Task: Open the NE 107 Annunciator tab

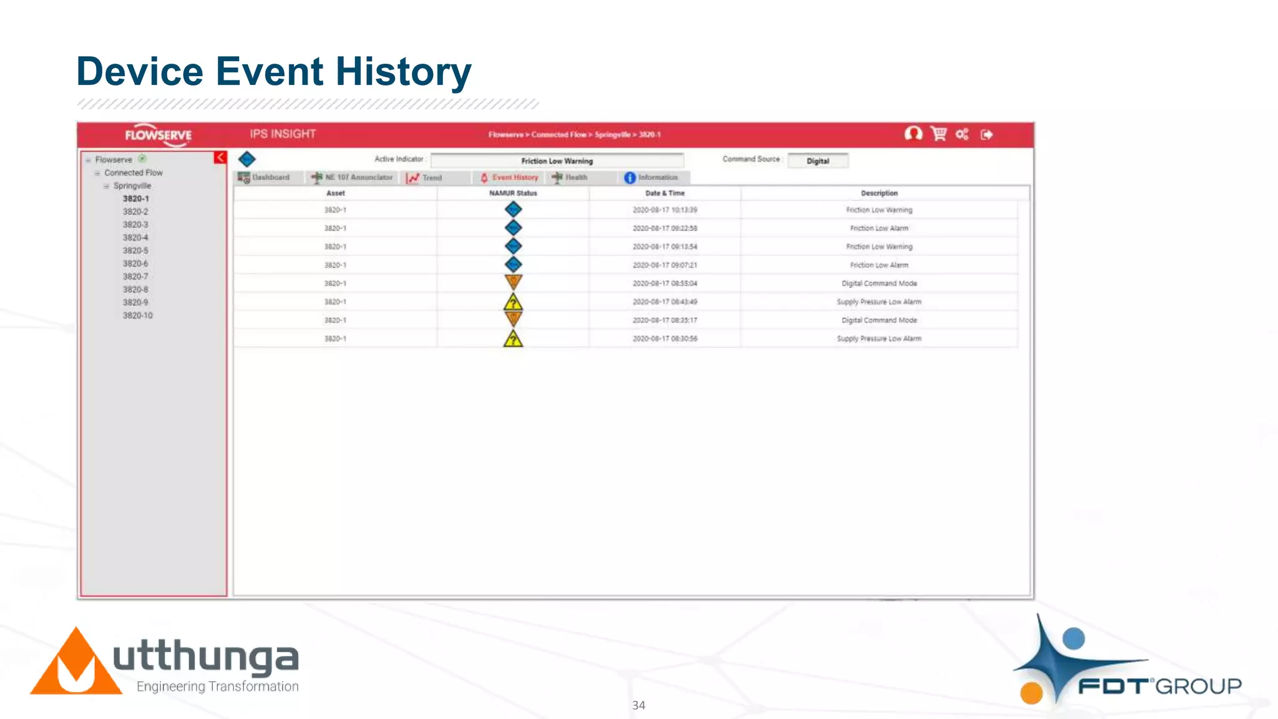Action: click(x=353, y=178)
